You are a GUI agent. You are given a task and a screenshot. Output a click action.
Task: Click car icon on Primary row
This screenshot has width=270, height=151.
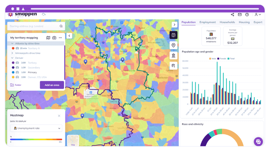(17, 72)
